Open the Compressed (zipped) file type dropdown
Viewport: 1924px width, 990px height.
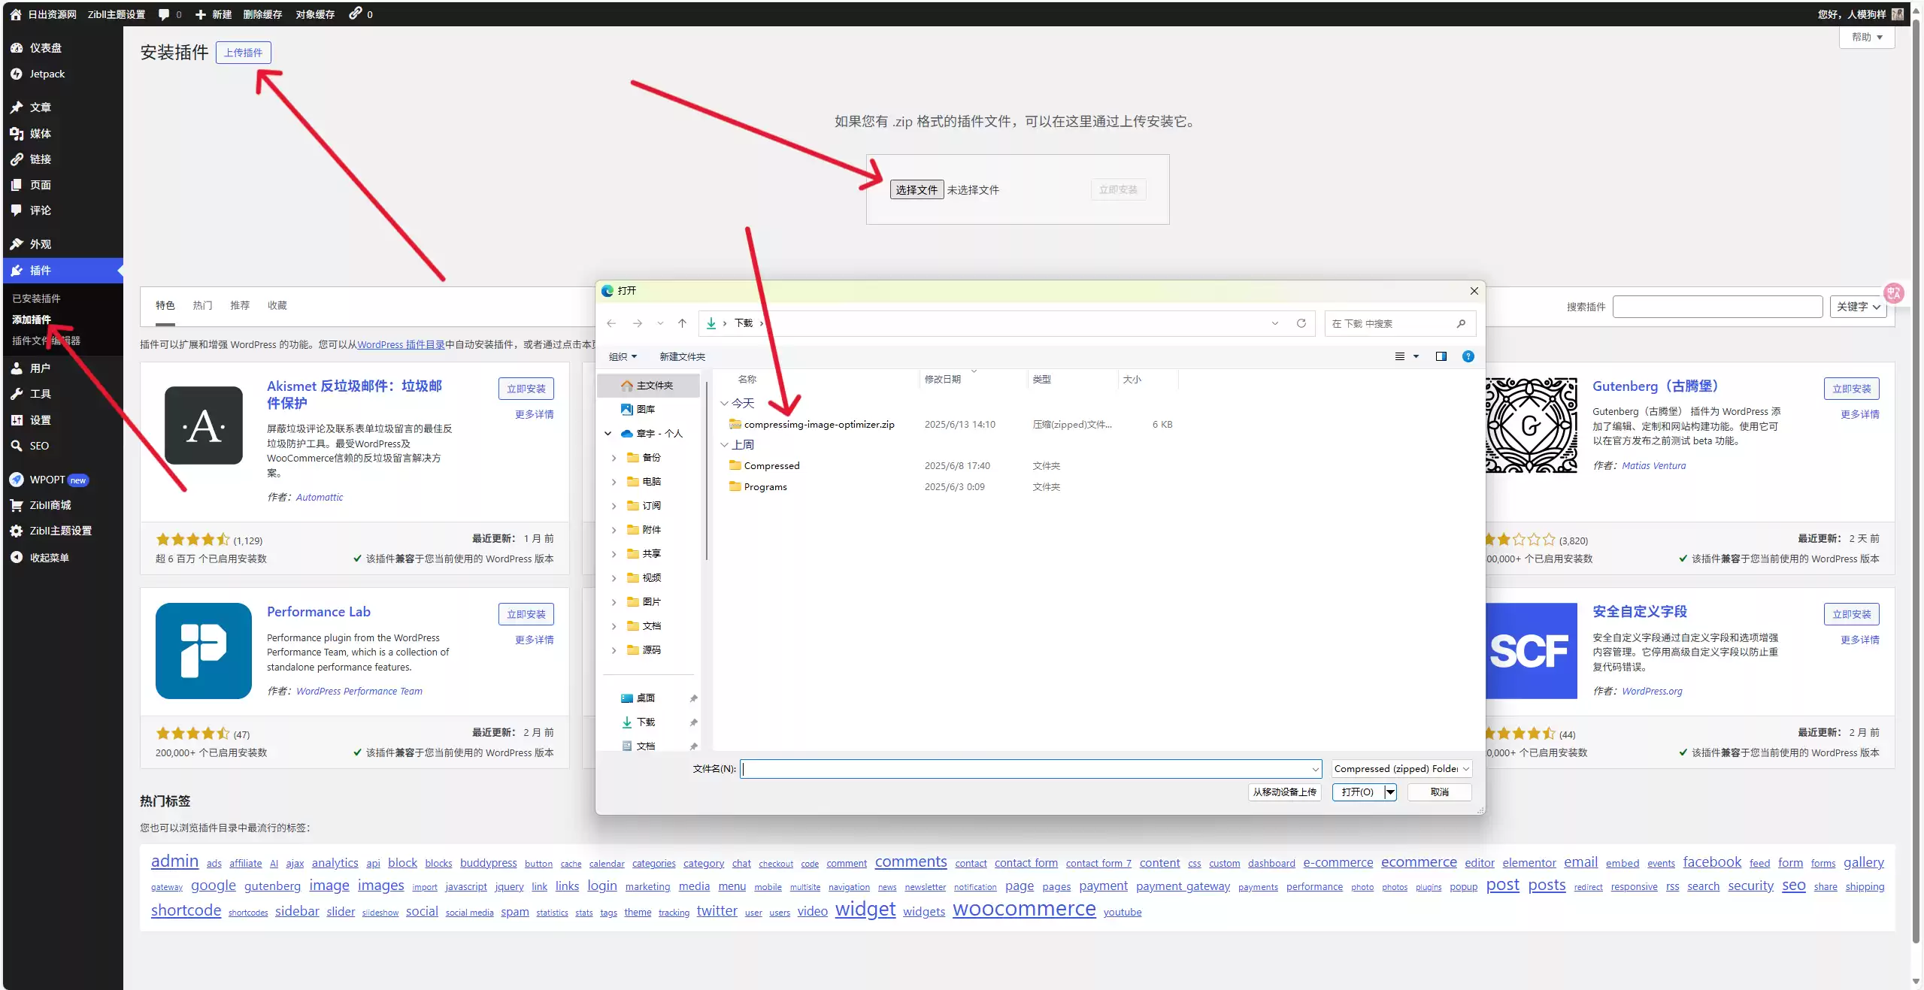click(1401, 768)
